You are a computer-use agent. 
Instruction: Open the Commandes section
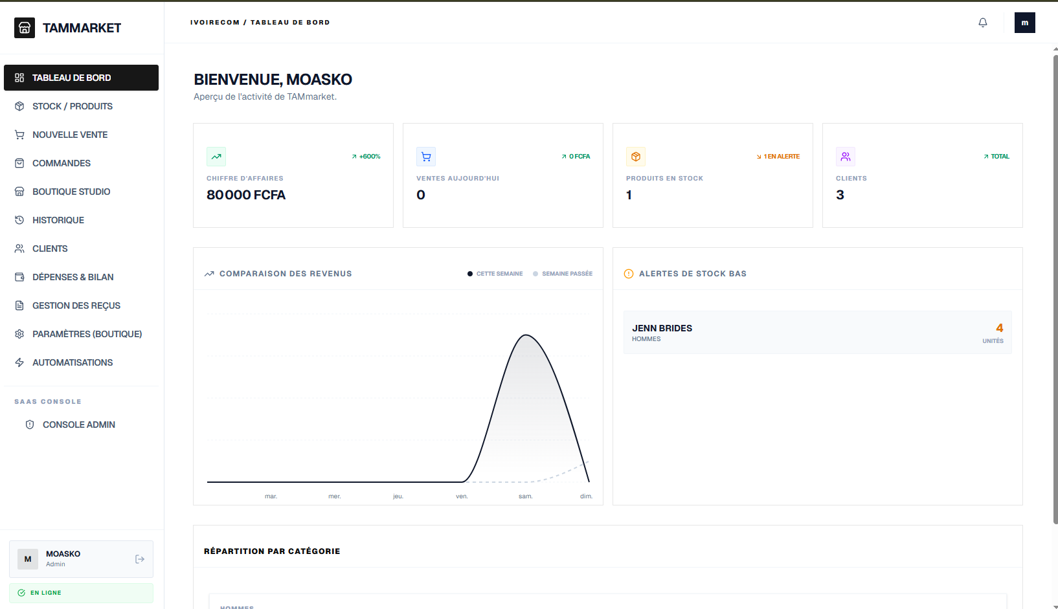click(62, 163)
